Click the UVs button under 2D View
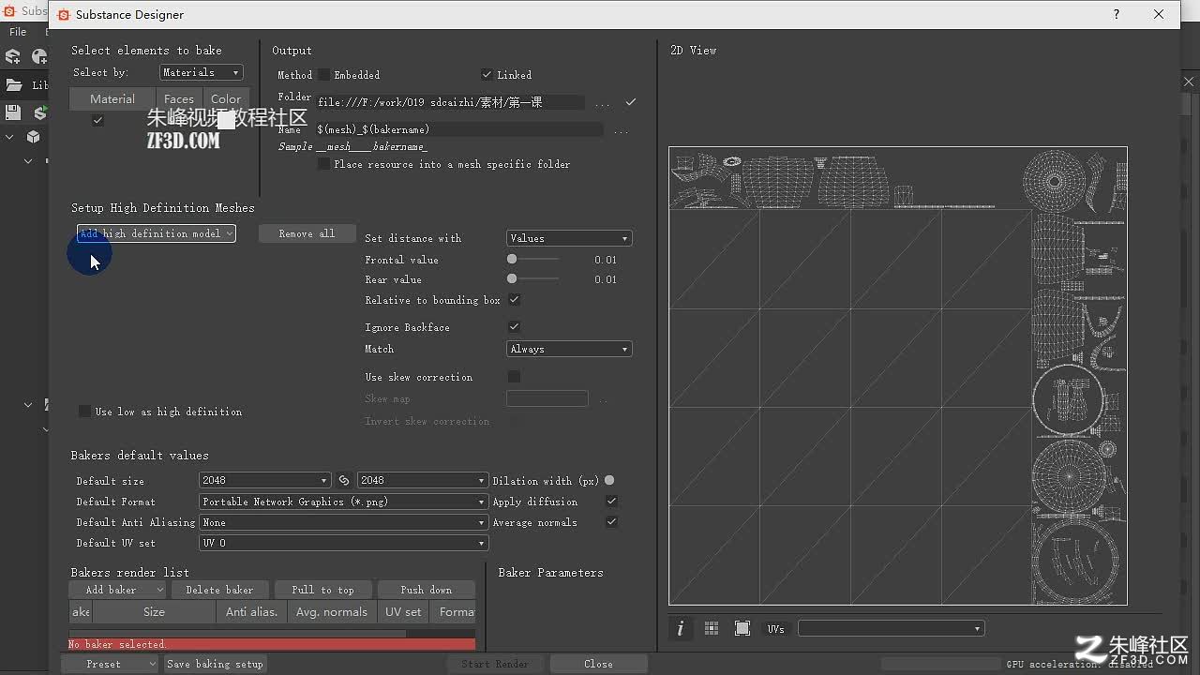 click(x=775, y=629)
